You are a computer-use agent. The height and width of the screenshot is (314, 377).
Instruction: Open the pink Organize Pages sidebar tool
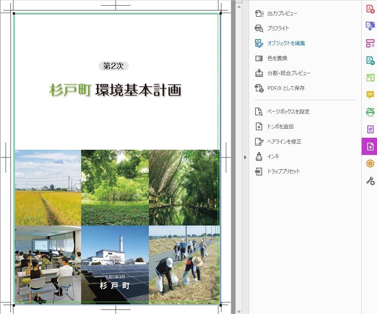tap(370, 43)
